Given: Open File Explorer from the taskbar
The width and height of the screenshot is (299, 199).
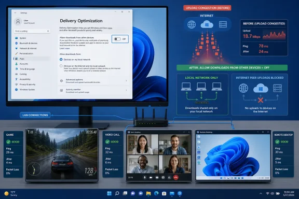Looking at the screenshot, I should tap(148, 193).
